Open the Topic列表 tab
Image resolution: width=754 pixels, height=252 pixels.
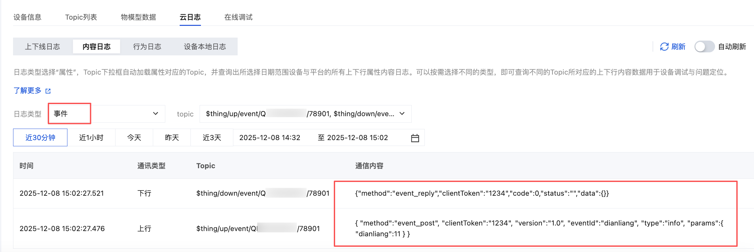coord(81,17)
